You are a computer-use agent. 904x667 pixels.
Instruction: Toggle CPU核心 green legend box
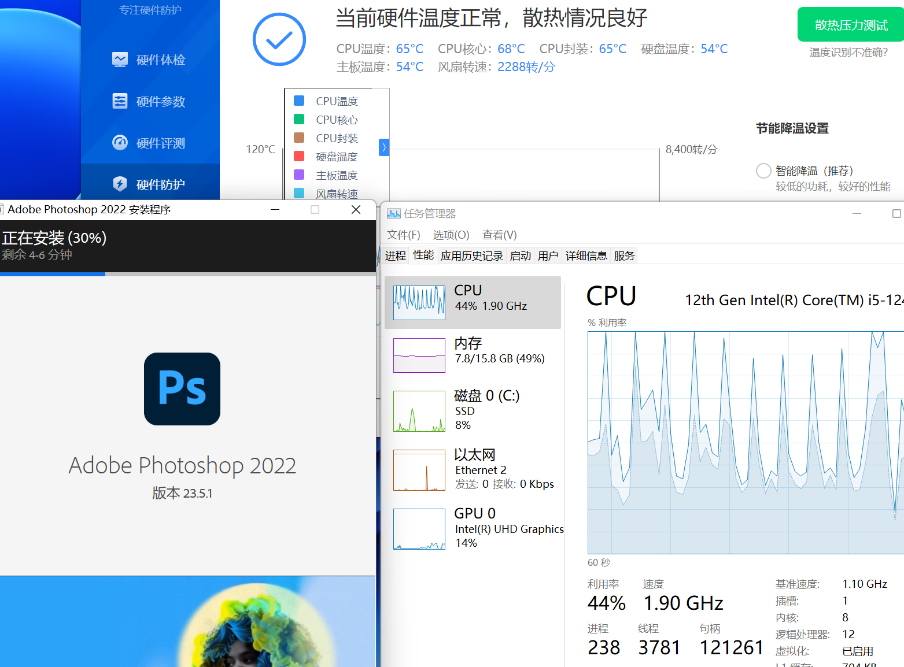pyautogui.click(x=299, y=119)
